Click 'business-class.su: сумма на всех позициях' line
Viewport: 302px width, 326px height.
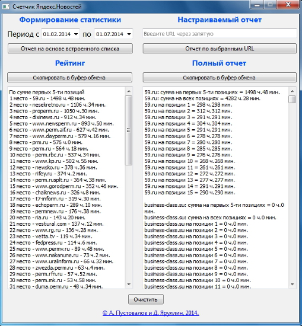point(211,218)
